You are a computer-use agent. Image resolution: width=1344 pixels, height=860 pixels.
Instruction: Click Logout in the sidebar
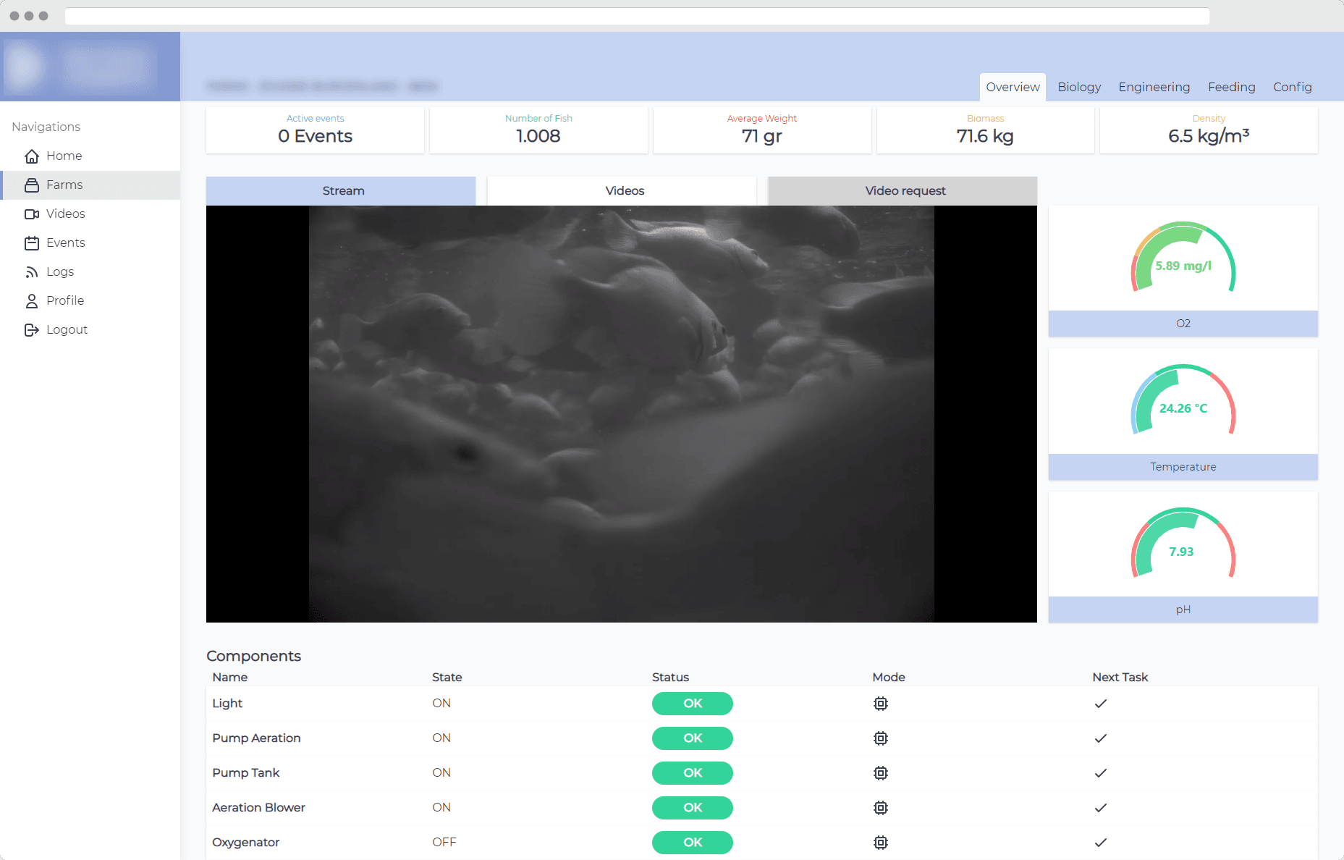coord(67,329)
